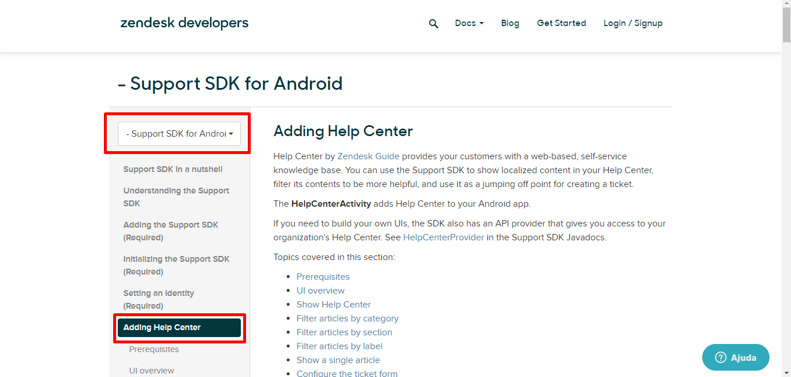The image size is (791, 377).
Task: Go to the Blog page
Action: pos(510,23)
